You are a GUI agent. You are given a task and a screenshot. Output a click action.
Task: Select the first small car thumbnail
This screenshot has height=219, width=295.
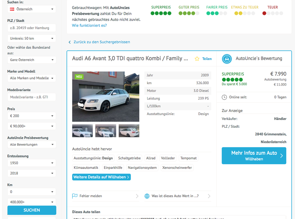tap(82, 131)
